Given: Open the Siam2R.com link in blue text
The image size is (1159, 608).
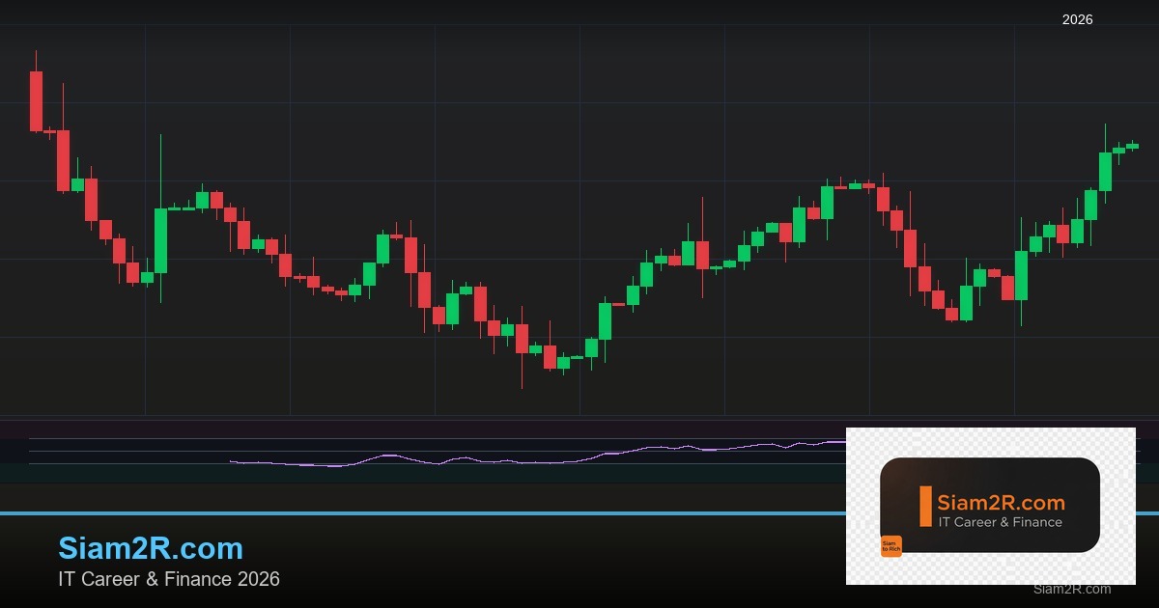Looking at the screenshot, I should [152, 548].
